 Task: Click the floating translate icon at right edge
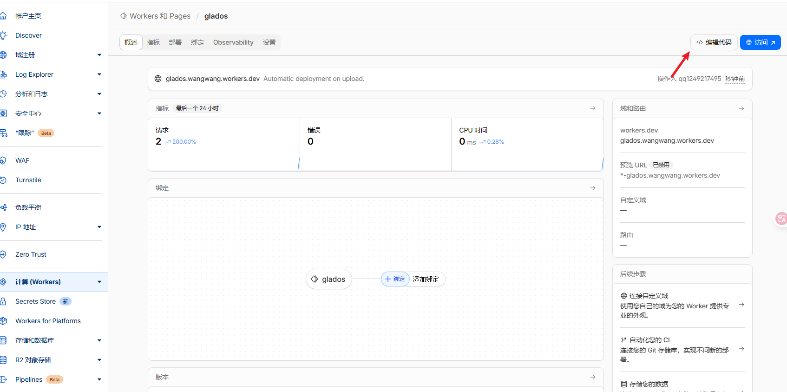click(781, 218)
